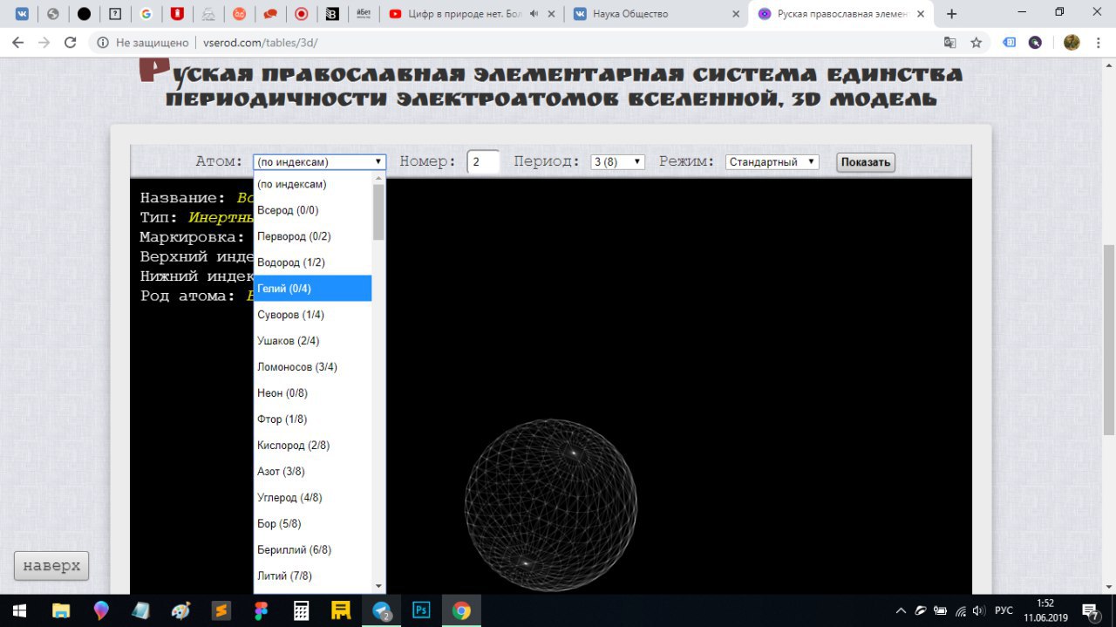
Task: Open the pinned red target-circle tab
Action: coord(301,14)
